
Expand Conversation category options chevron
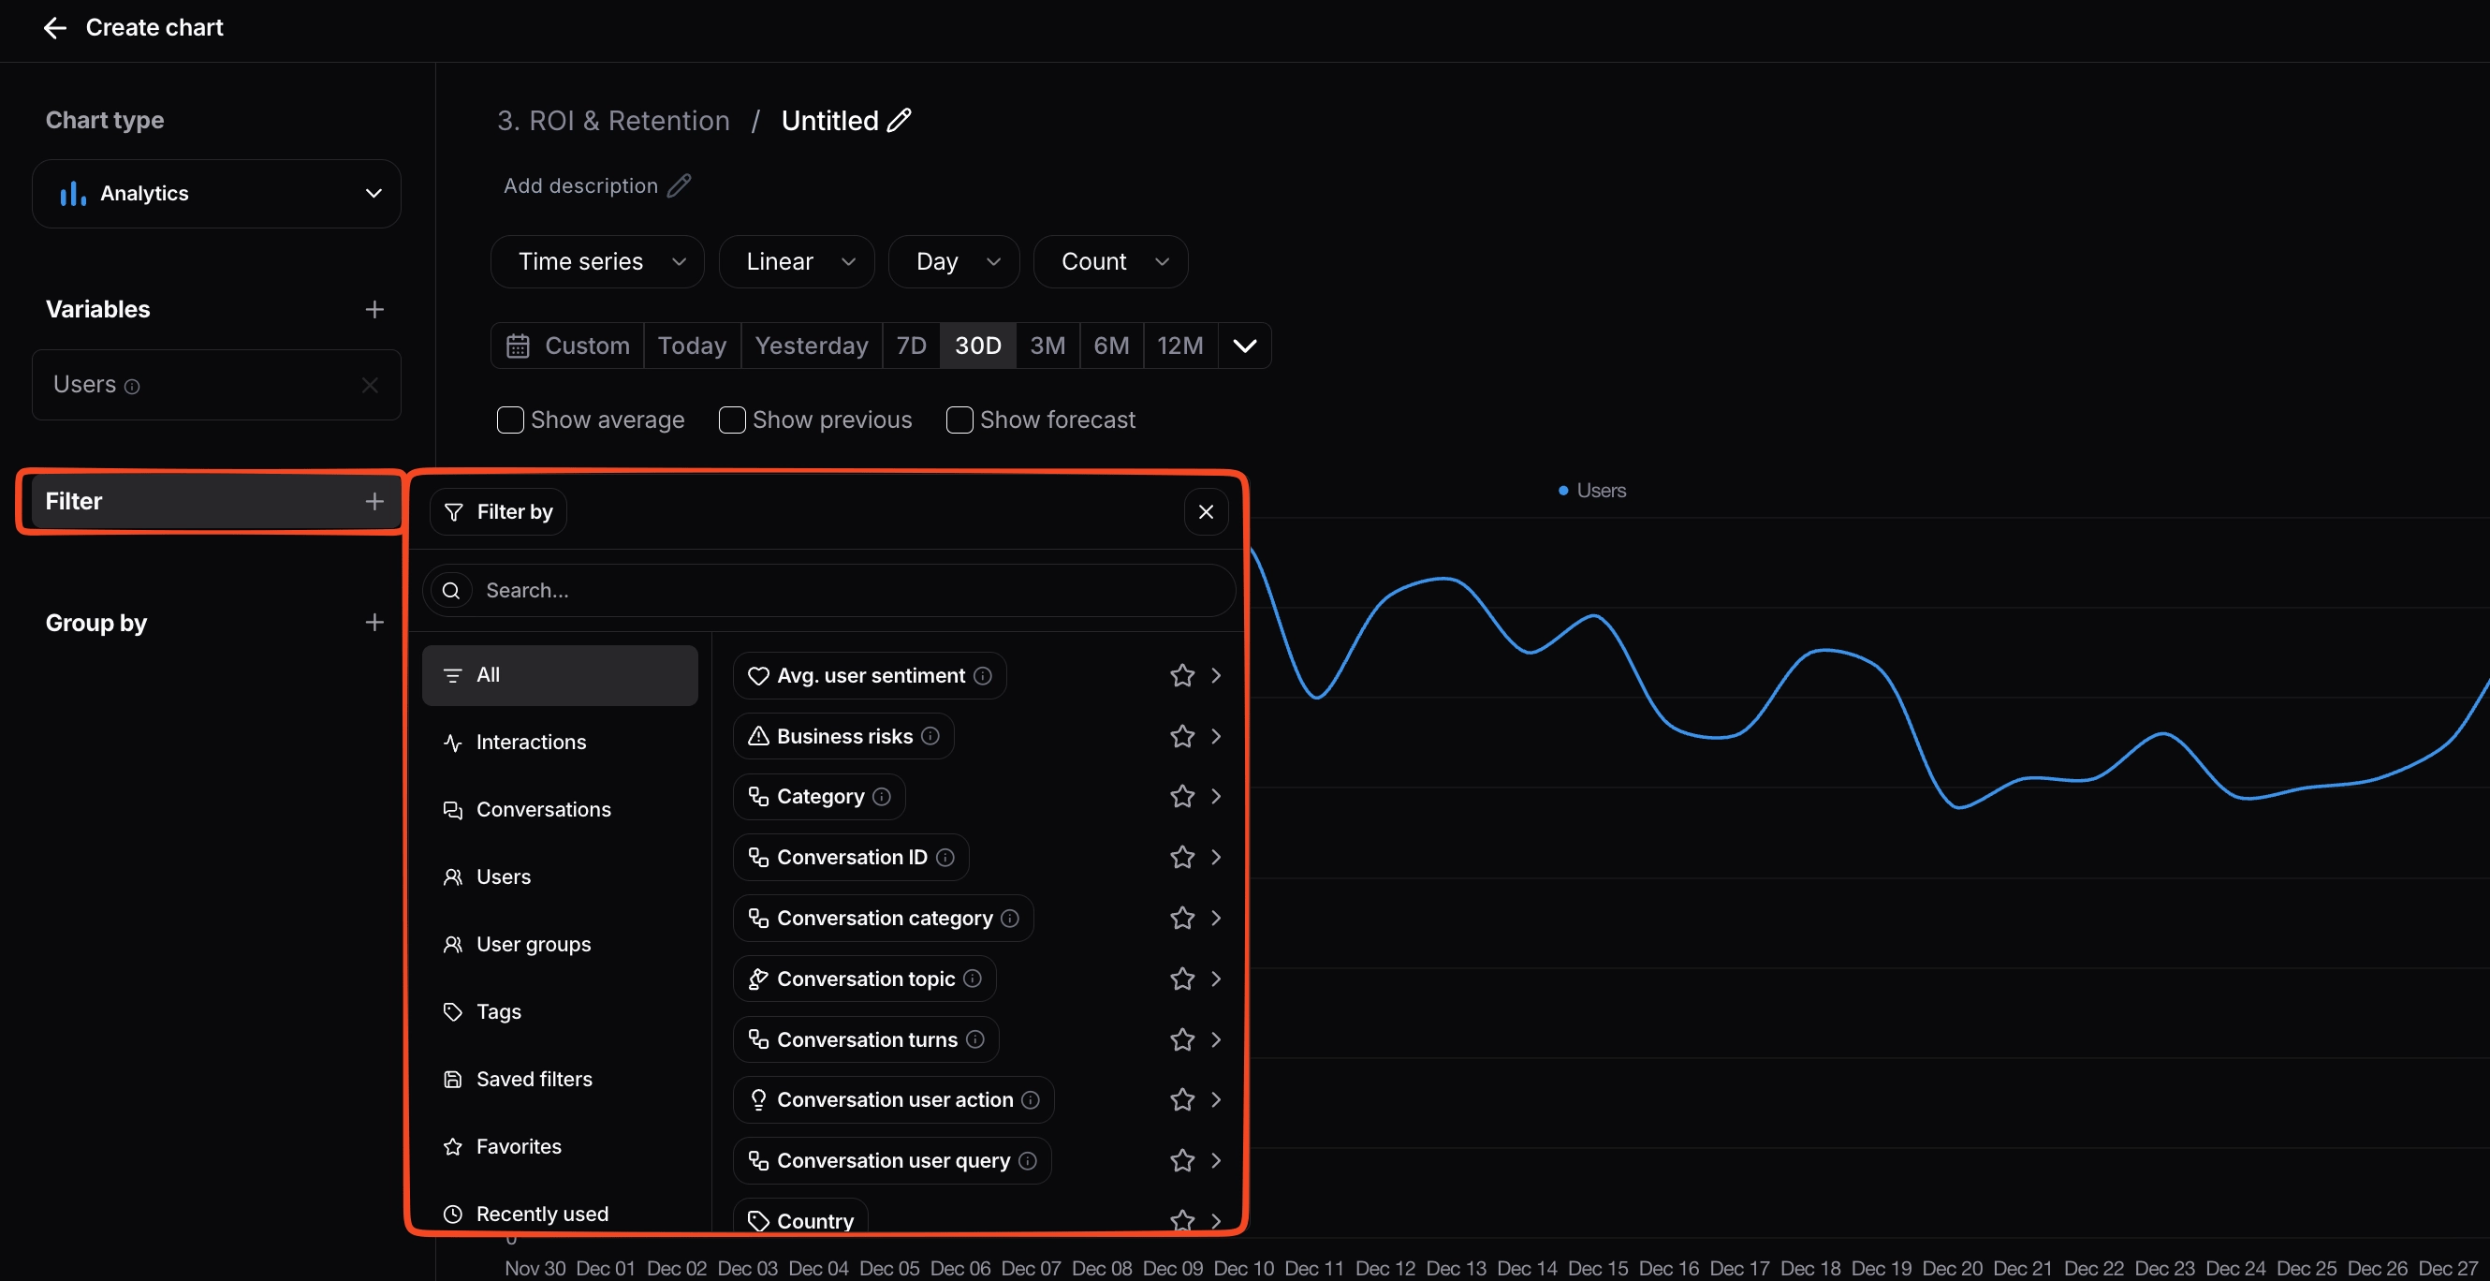click(1216, 919)
